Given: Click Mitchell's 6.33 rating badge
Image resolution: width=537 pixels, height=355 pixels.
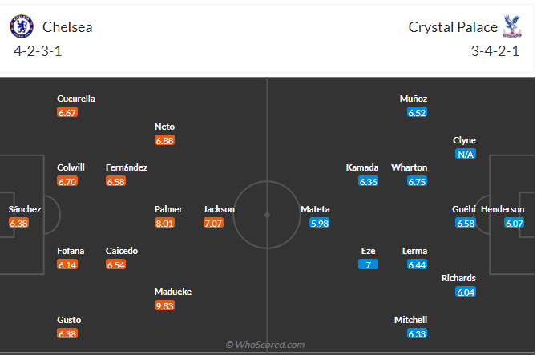Looking at the screenshot, I should [417, 333].
